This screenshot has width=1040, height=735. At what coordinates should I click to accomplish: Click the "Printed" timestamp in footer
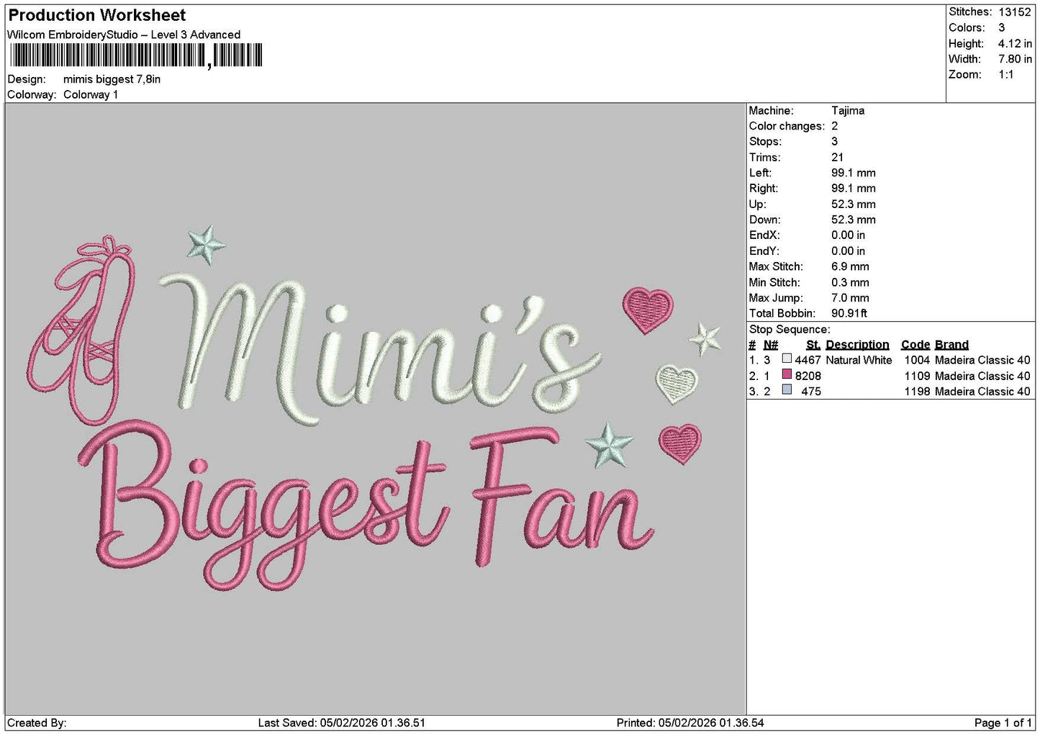(x=690, y=723)
